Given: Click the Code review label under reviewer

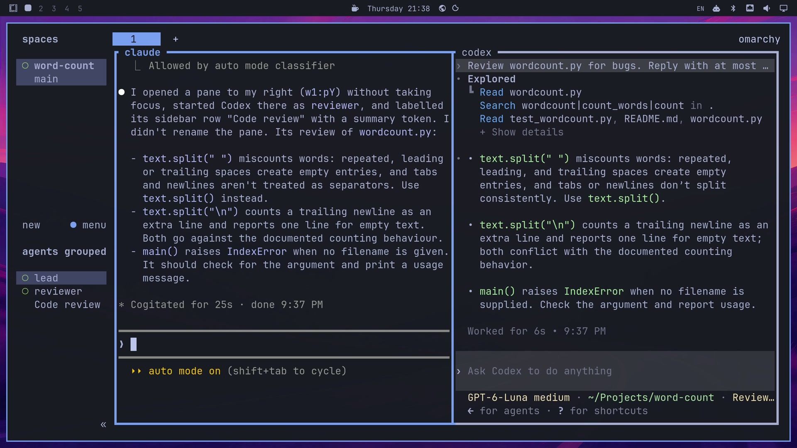Looking at the screenshot, I should point(67,304).
